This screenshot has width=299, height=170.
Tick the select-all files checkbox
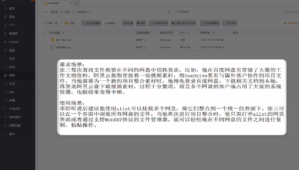tap(46, 33)
